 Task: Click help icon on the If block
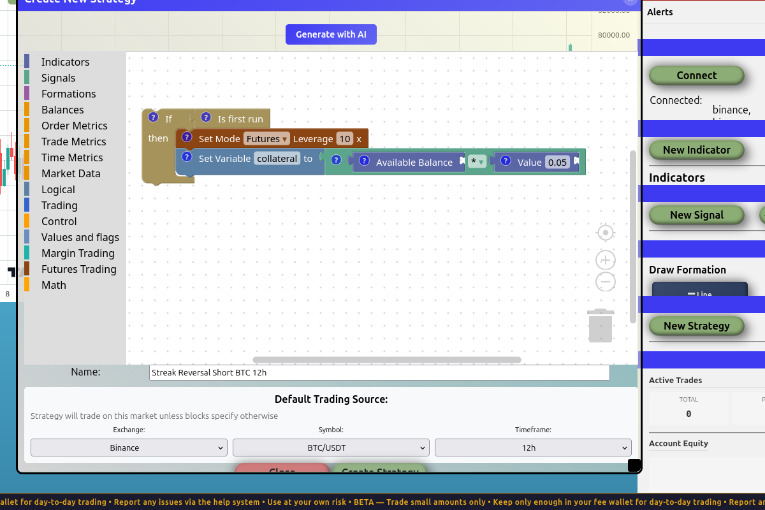click(x=153, y=117)
